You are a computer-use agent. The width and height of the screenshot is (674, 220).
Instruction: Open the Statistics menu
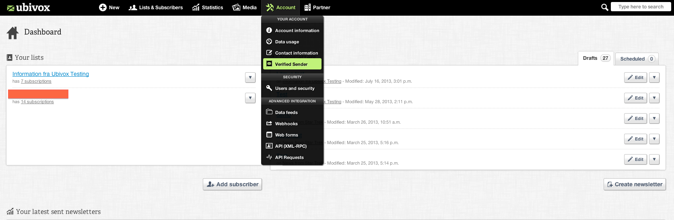point(208,8)
